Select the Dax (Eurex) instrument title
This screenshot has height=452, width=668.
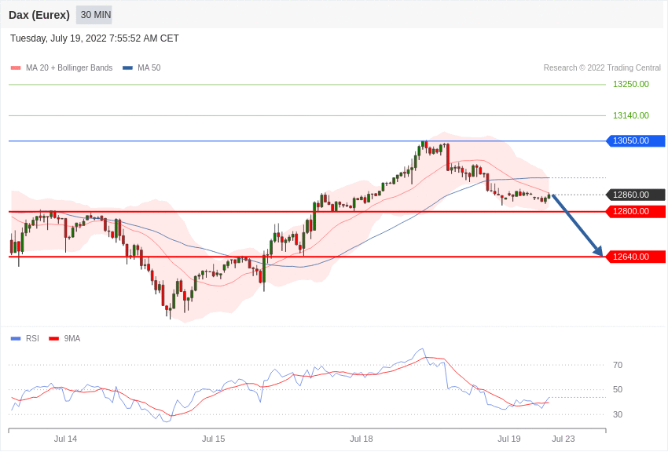[39, 15]
